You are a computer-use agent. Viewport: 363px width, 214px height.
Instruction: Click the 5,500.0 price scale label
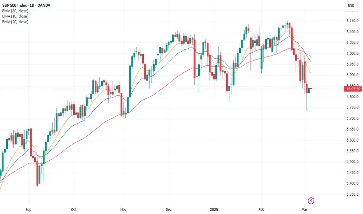352,162
